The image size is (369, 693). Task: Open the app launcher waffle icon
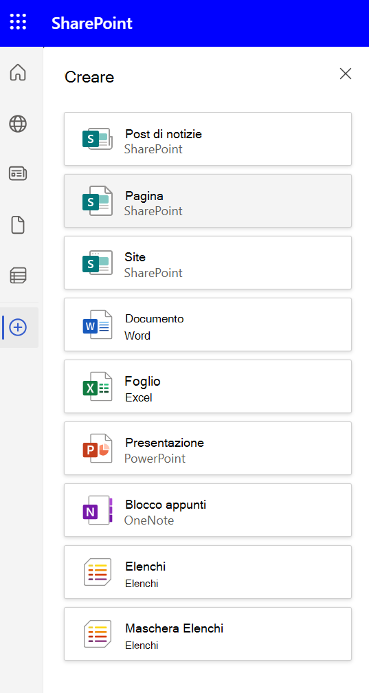18,22
